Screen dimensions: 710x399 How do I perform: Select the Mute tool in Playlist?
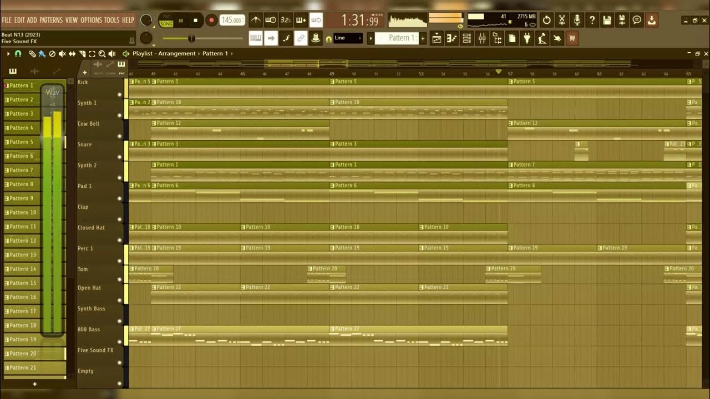click(62, 54)
